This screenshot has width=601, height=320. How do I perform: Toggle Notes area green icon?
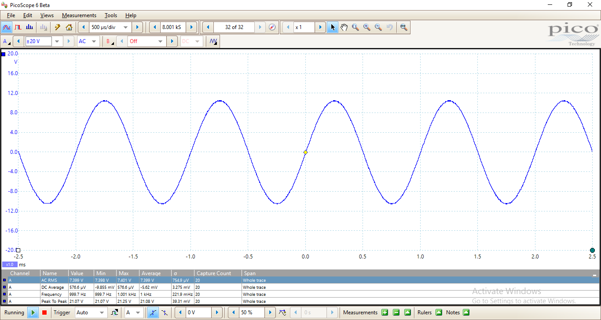click(466, 313)
